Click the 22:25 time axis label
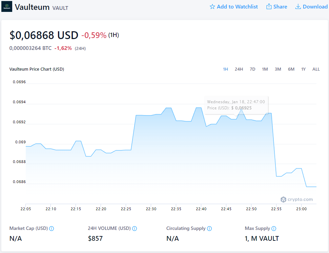 coord(126,209)
